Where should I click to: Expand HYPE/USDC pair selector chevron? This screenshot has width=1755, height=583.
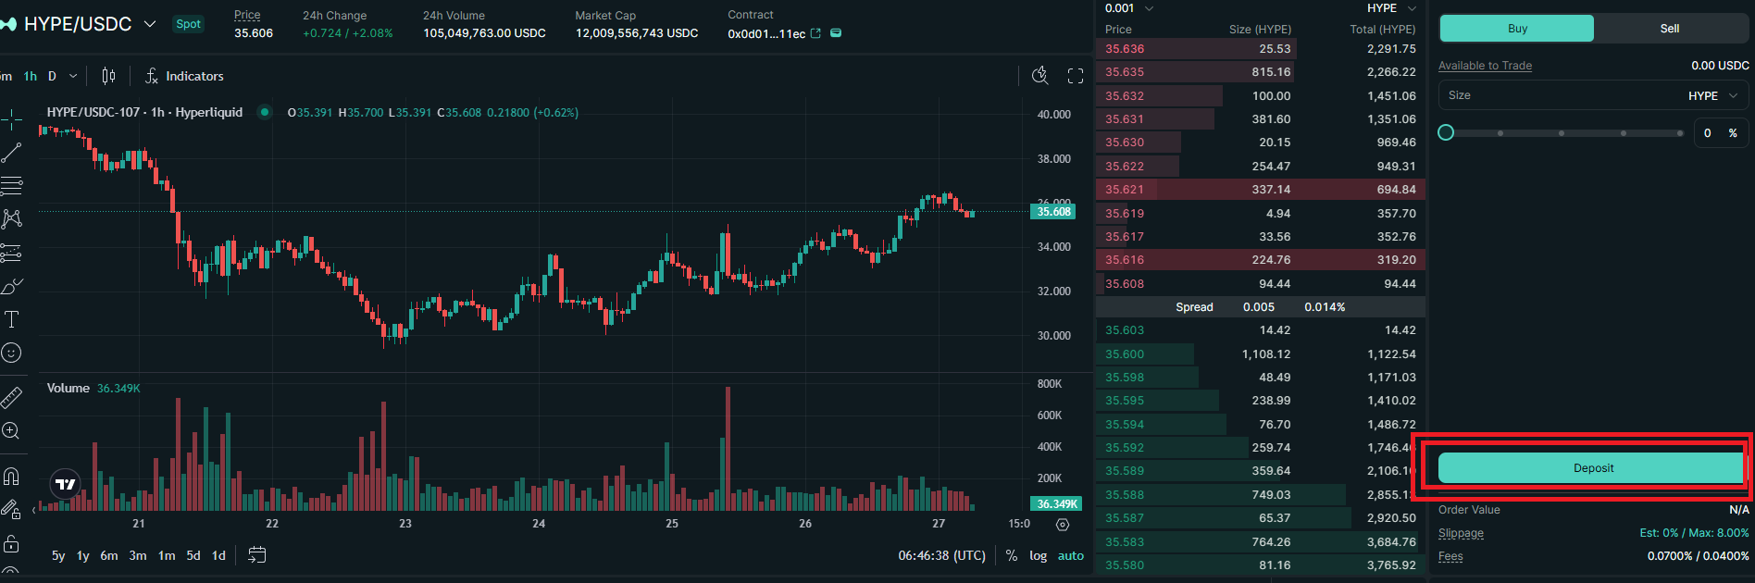coord(150,24)
